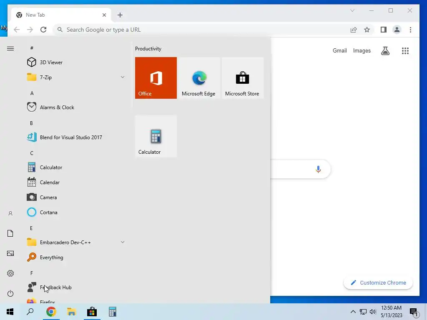This screenshot has width=427, height=320.
Task: Click the C letter header
Action: pyautogui.click(x=32, y=153)
